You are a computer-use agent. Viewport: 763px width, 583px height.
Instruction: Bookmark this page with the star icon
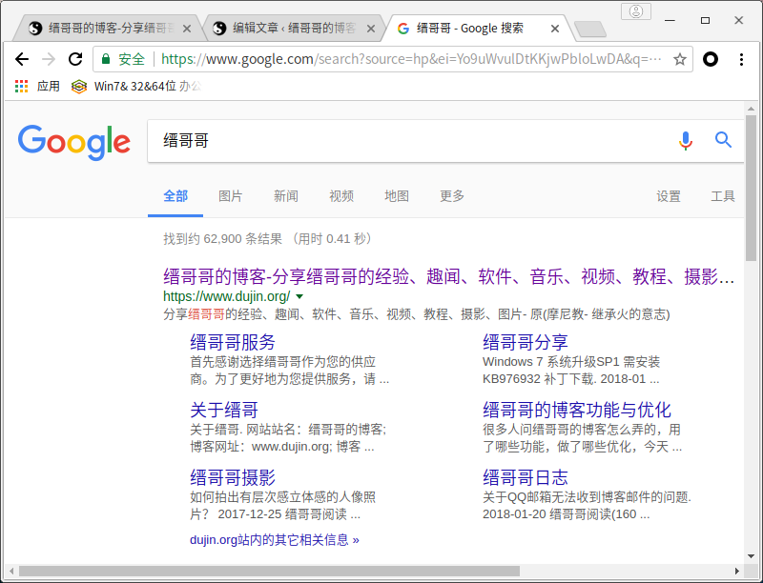tap(679, 59)
